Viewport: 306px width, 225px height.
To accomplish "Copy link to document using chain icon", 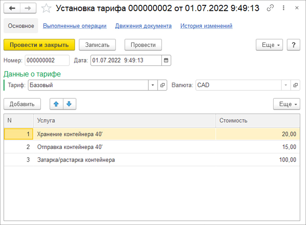I will click(x=271, y=8).
